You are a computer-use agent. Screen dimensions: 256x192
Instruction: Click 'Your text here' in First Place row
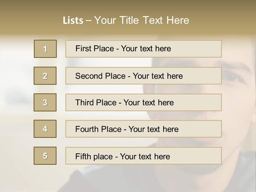146,49
